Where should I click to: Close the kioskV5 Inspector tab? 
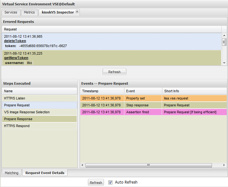point(77,12)
